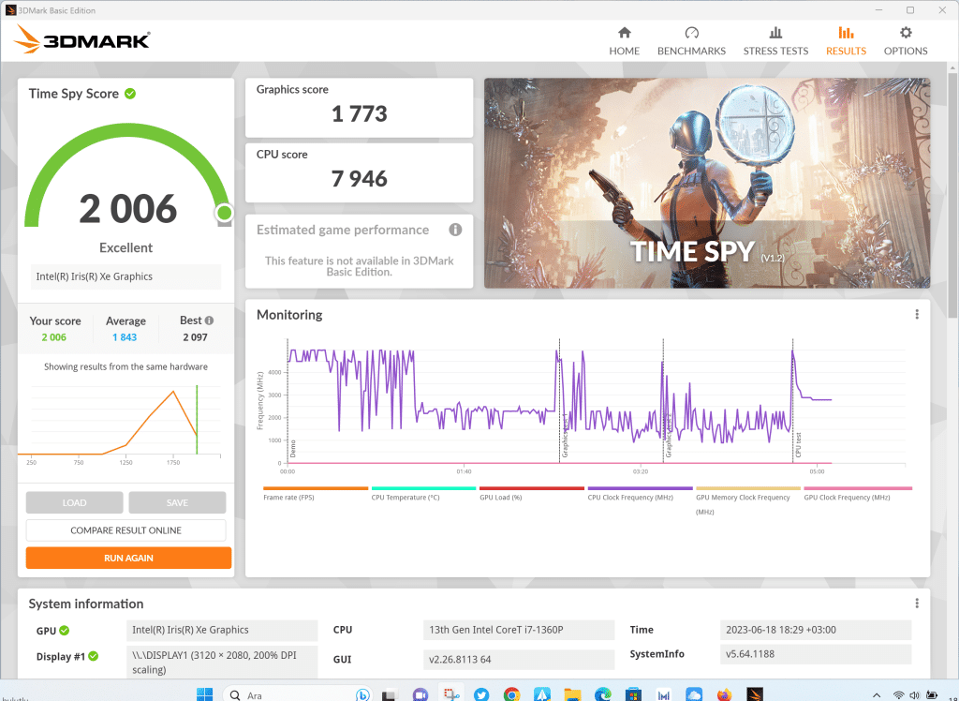The width and height of the screenshot is (959, 701).
Task: Click the SystemInfo version v5.64.1188
Action: click(x=816, y=654)
